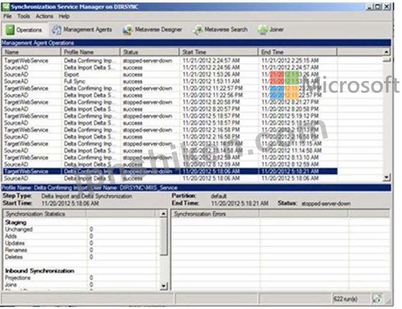Select TargetWebService run started 11/21/2012 2:24:57 AM

pos(170,61)
